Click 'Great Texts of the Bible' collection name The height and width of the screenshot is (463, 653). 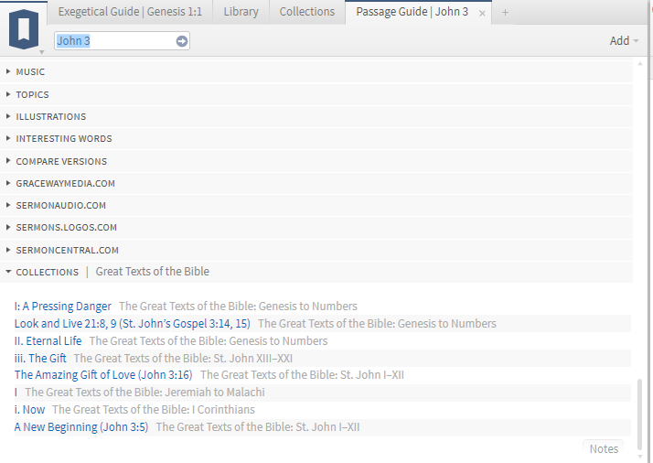pyautogui.click(x=153, y=272)
